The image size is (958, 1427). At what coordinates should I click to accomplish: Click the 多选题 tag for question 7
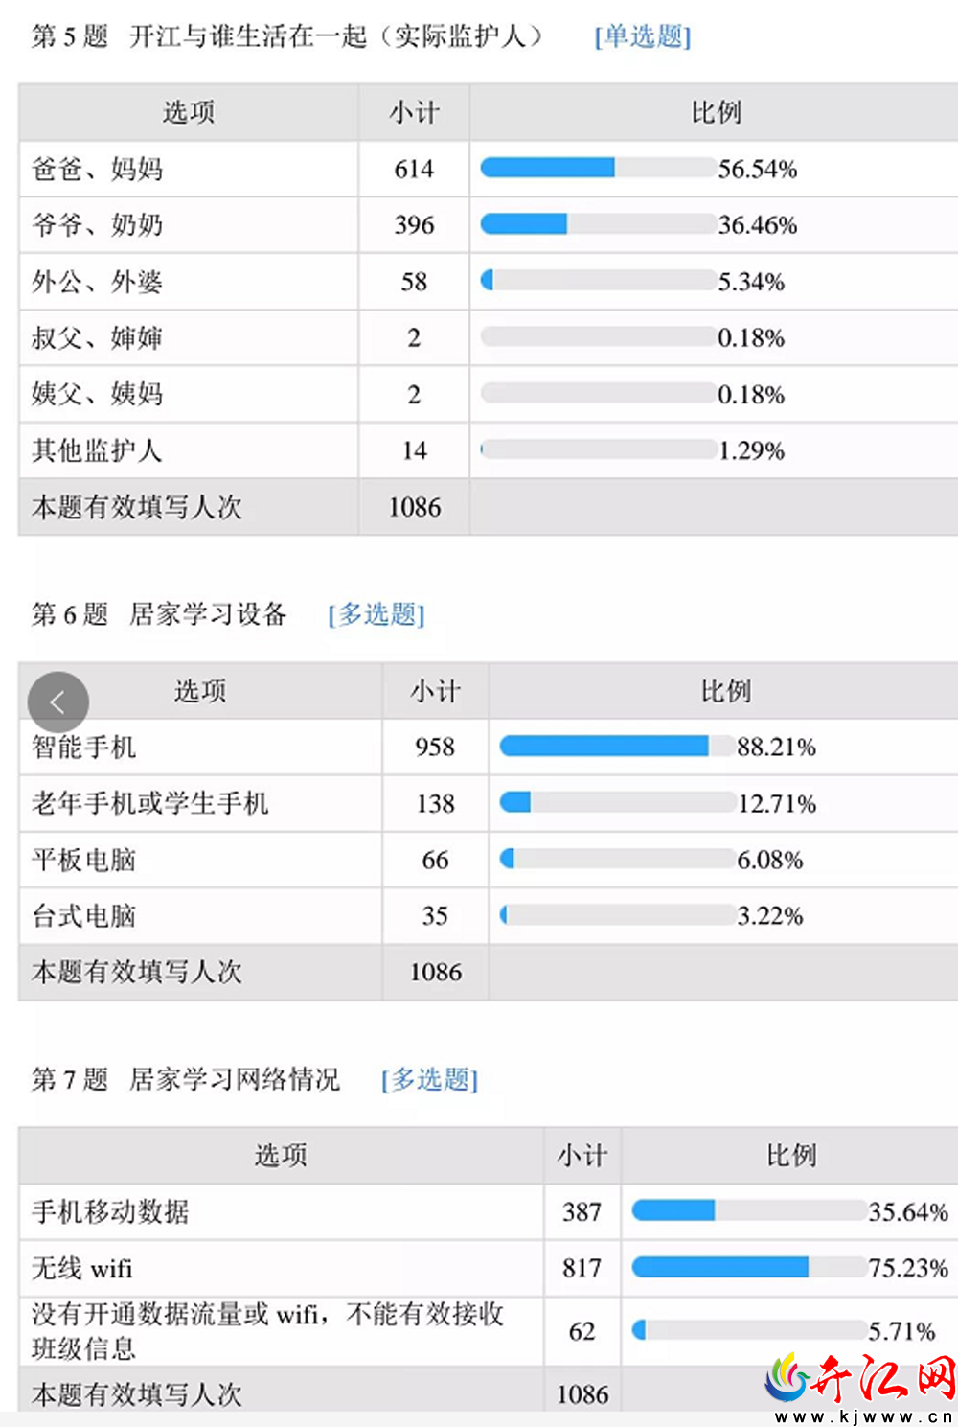[429, 1080]
